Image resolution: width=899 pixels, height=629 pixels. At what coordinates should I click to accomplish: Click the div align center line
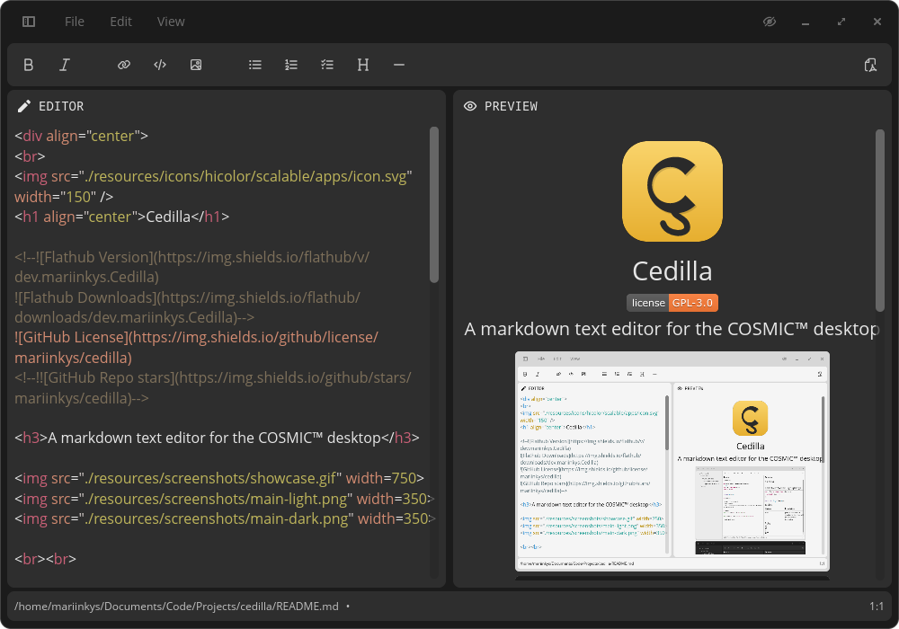tap(82, 136)
